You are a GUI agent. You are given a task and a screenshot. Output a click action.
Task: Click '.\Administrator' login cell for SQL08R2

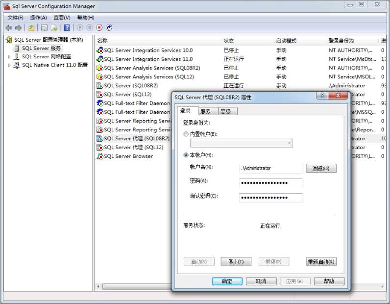point(347,86)
